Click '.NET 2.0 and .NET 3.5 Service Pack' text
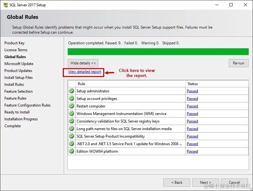 (x=129, y=144)
